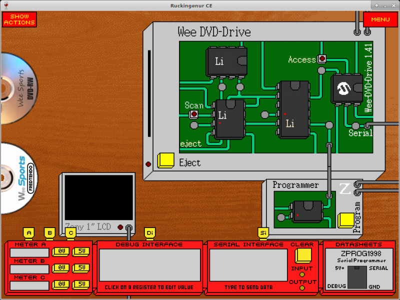Set Meter C to 0V
This screenshot has height=300, width=400.
[62, 284]
